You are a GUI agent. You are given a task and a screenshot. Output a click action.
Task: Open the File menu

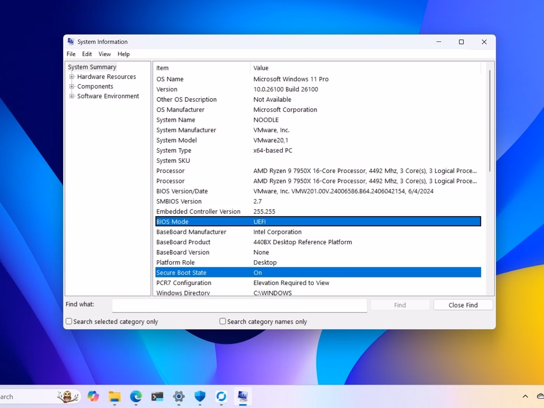(71, 54)
